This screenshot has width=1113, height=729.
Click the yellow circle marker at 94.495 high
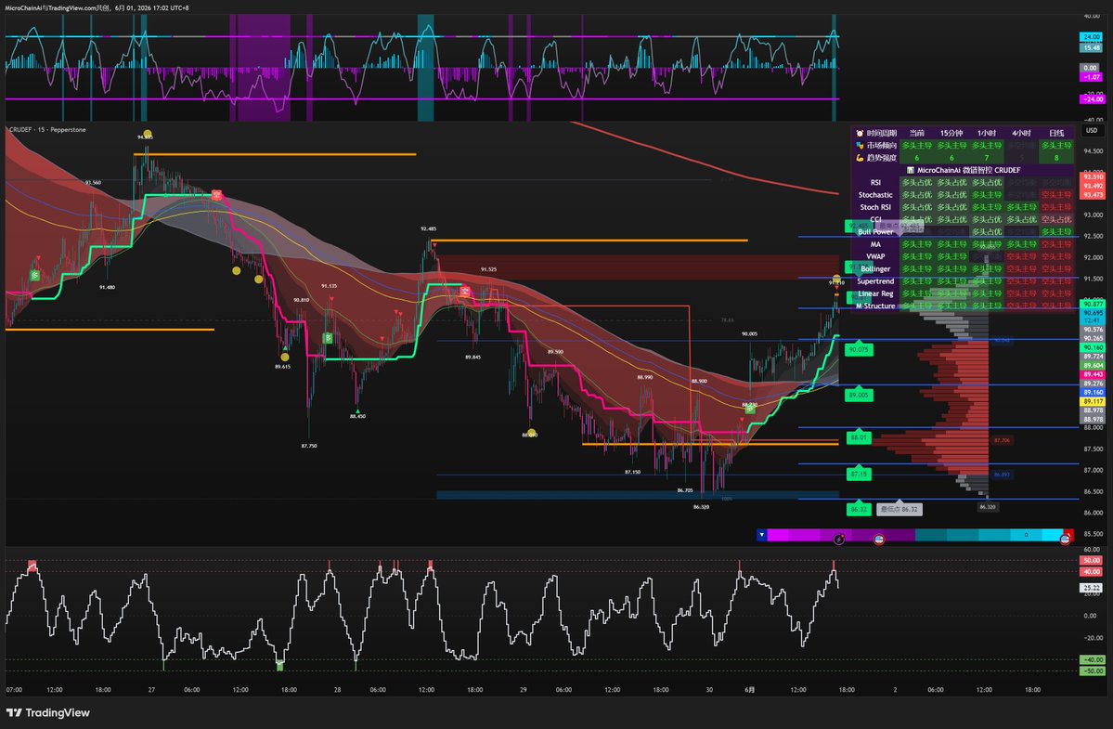coord(147,134)
